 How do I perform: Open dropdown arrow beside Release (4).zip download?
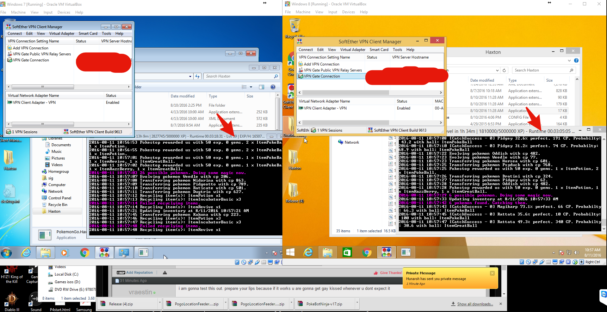(x=160, y=303)
